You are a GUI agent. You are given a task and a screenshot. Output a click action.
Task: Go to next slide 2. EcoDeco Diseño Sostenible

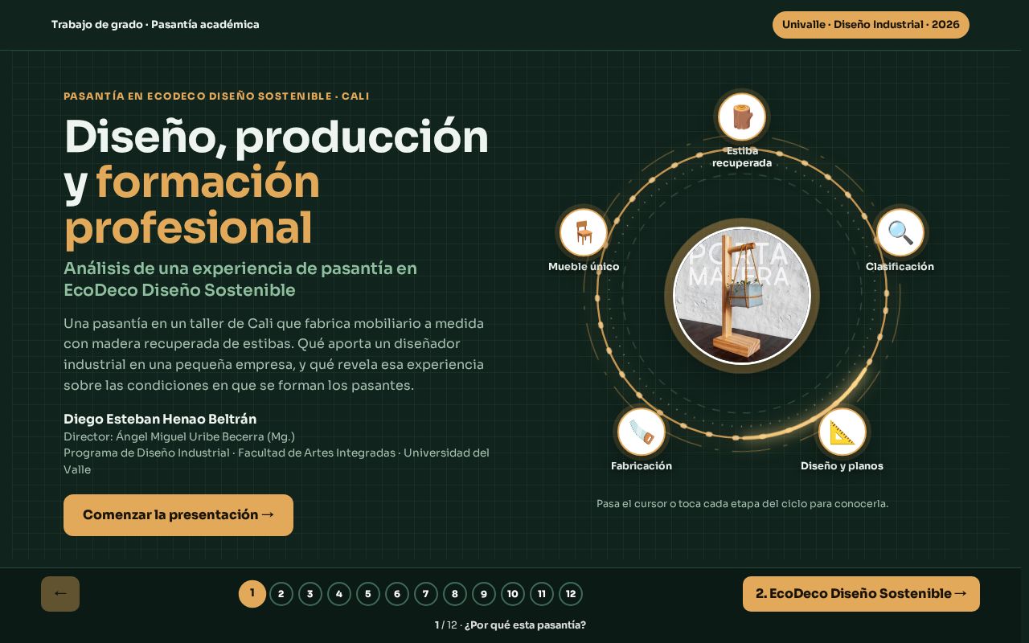coord(861,594)
